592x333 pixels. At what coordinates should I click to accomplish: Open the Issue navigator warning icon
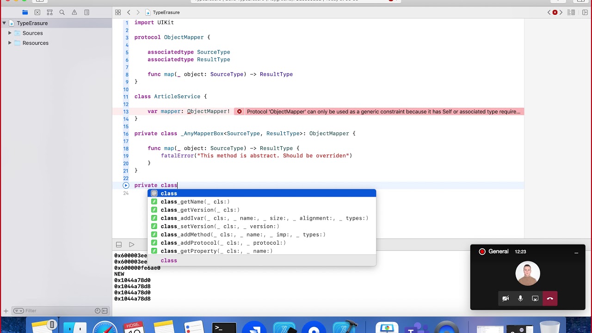tap(74, 12)
